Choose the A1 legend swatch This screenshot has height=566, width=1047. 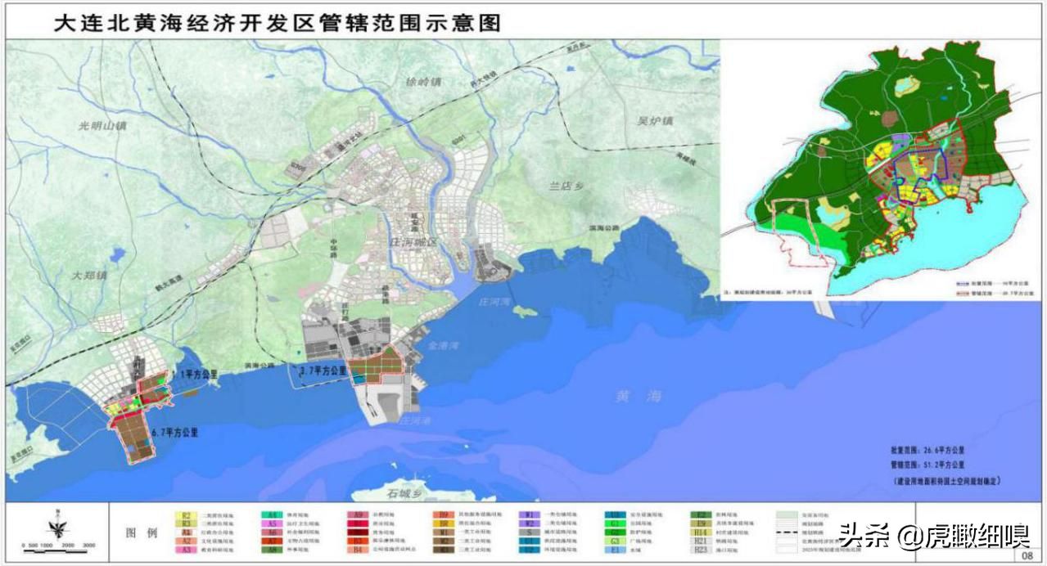click(187, 532)
